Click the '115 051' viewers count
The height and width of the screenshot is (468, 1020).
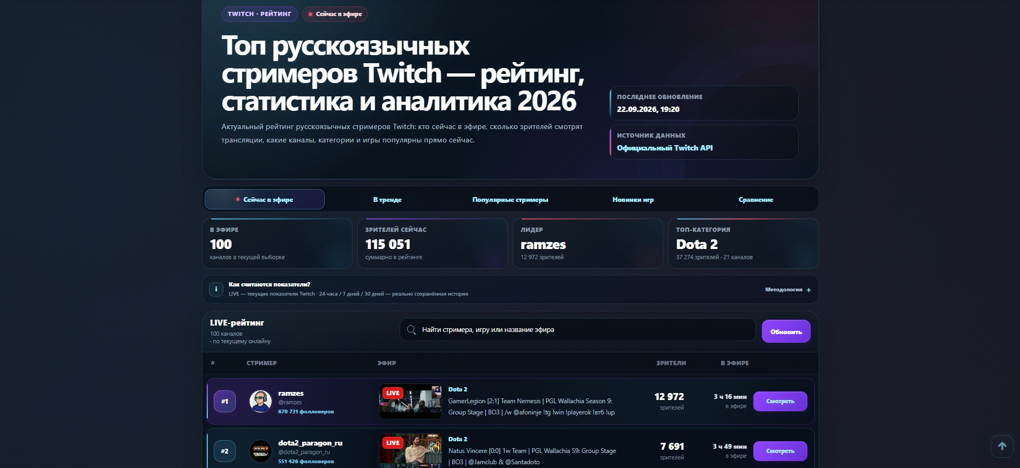tap(388, 245)
